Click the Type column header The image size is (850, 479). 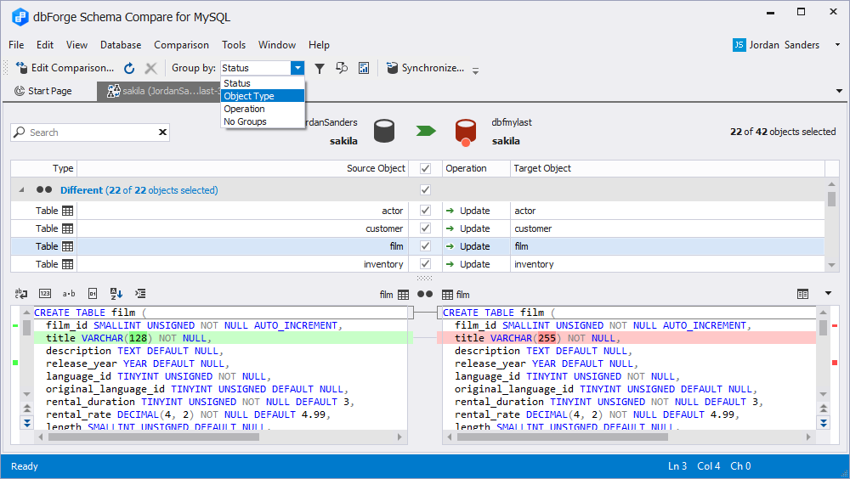[x=44, y=168]
